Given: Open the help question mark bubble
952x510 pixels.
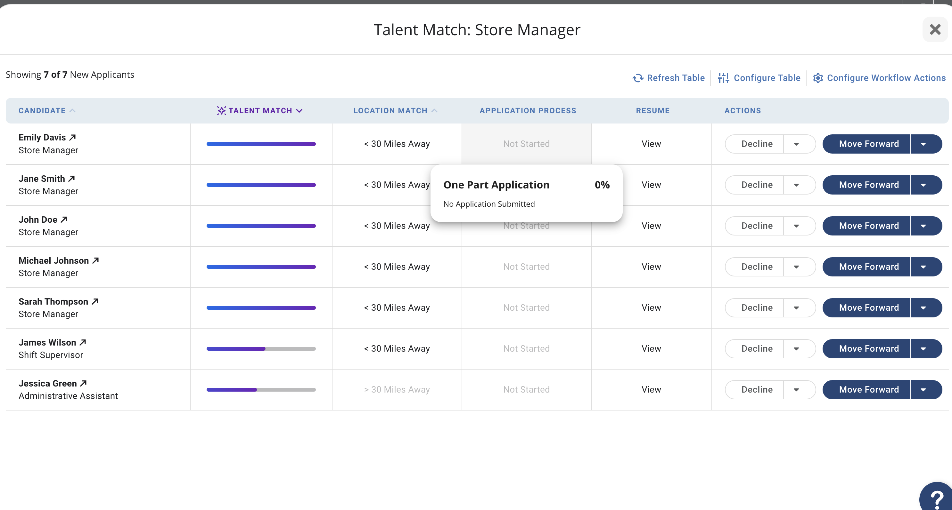Looking at the screenshot, I should point(936,497).
